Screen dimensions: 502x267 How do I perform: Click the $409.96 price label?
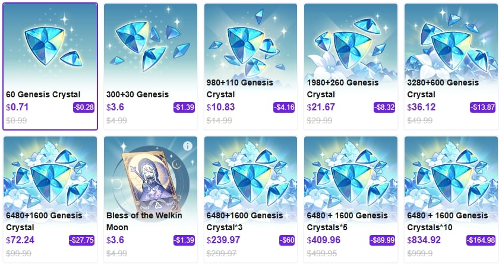tap(324, 240)
